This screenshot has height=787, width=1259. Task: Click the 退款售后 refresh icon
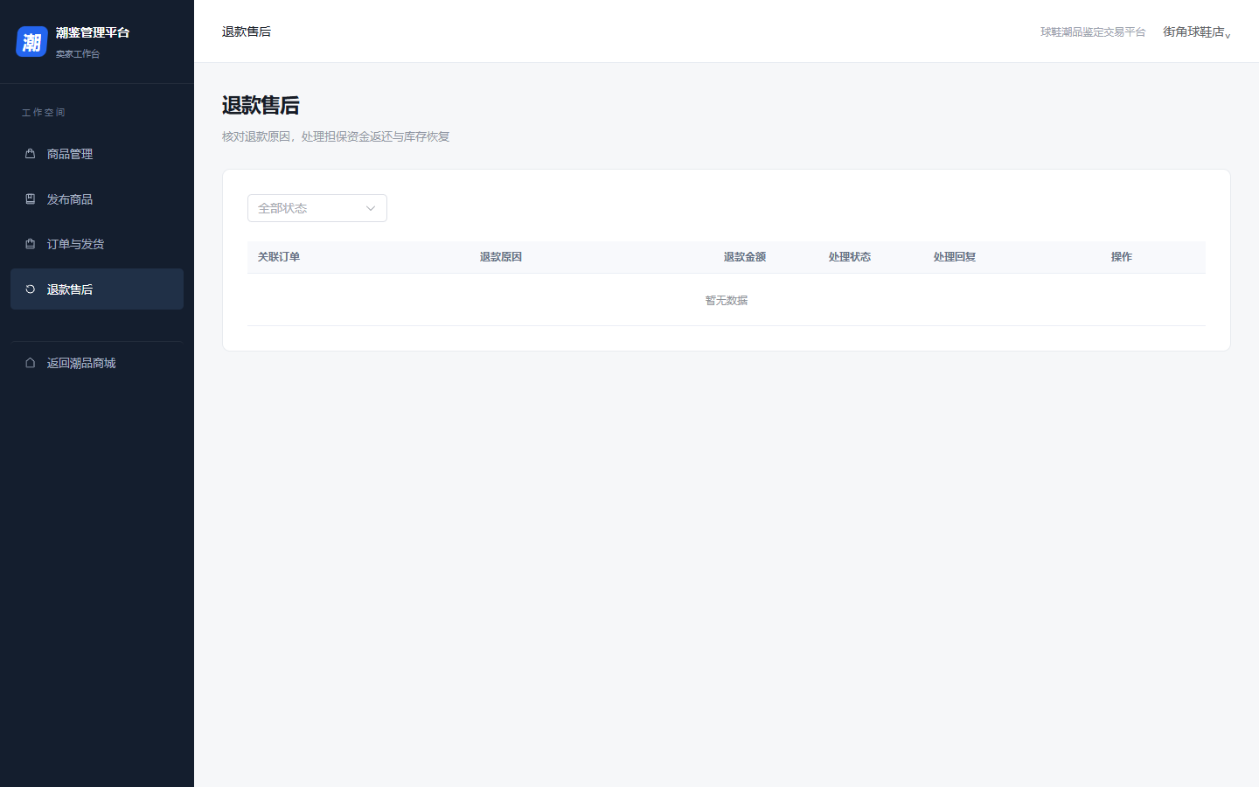30,289
